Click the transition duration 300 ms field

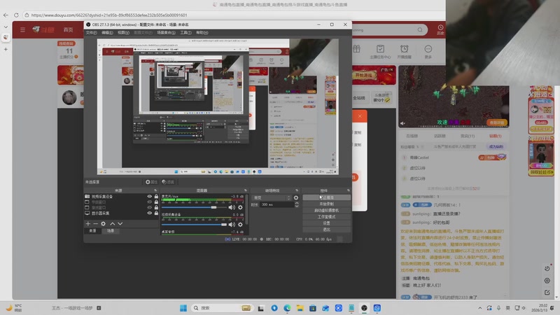pyautogui.click(x=276, y=204)
